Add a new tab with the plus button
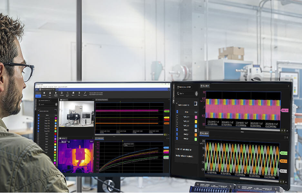This screenshot has width=302, height=194. (57, 90)
